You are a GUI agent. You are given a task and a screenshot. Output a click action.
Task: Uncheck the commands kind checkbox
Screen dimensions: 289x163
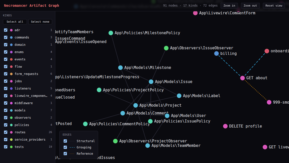(x=6, y=37)
